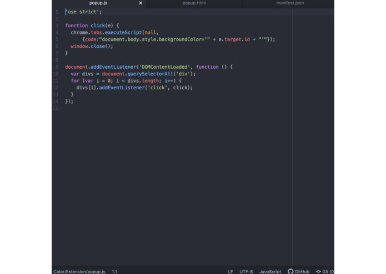Click divs.length in the for loop
This screenshot has height=274, width=386.
pyautogui.click(x=143, y=80)
